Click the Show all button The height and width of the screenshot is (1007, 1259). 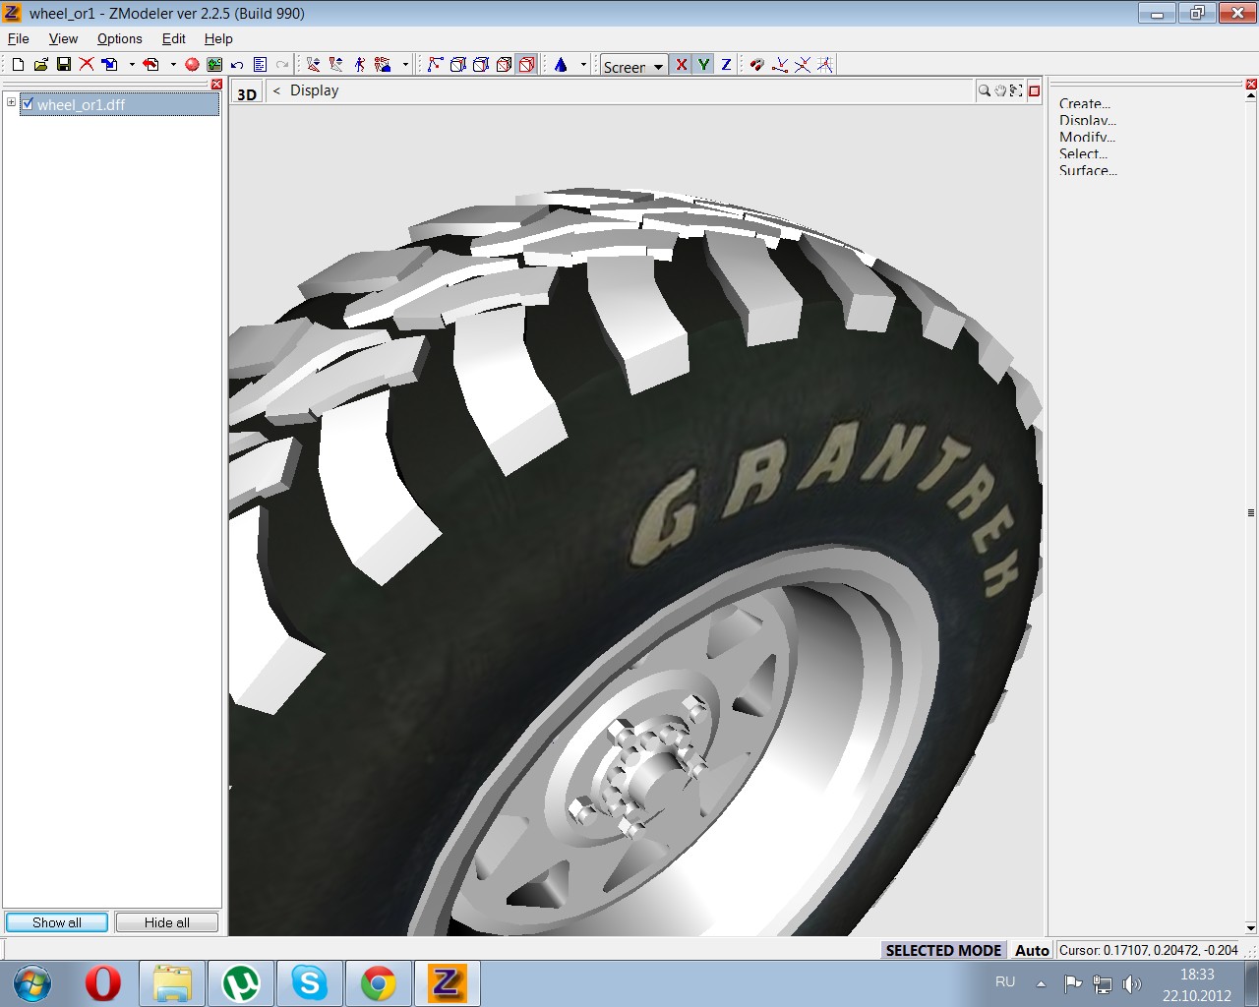pos(57,922)
